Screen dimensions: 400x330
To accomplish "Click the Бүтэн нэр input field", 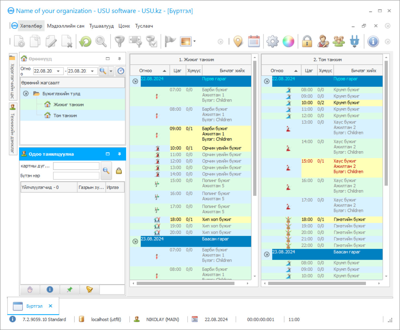I will [76, 176].
